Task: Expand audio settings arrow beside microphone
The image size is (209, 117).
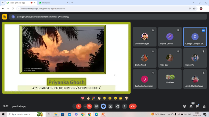Action: (x=75, y=106)
